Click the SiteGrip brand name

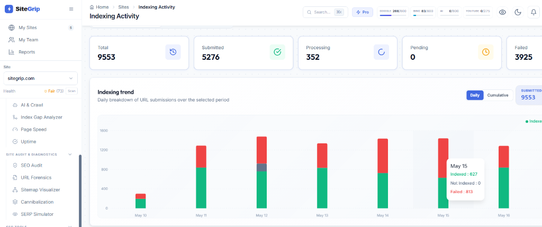click(28, 9)
